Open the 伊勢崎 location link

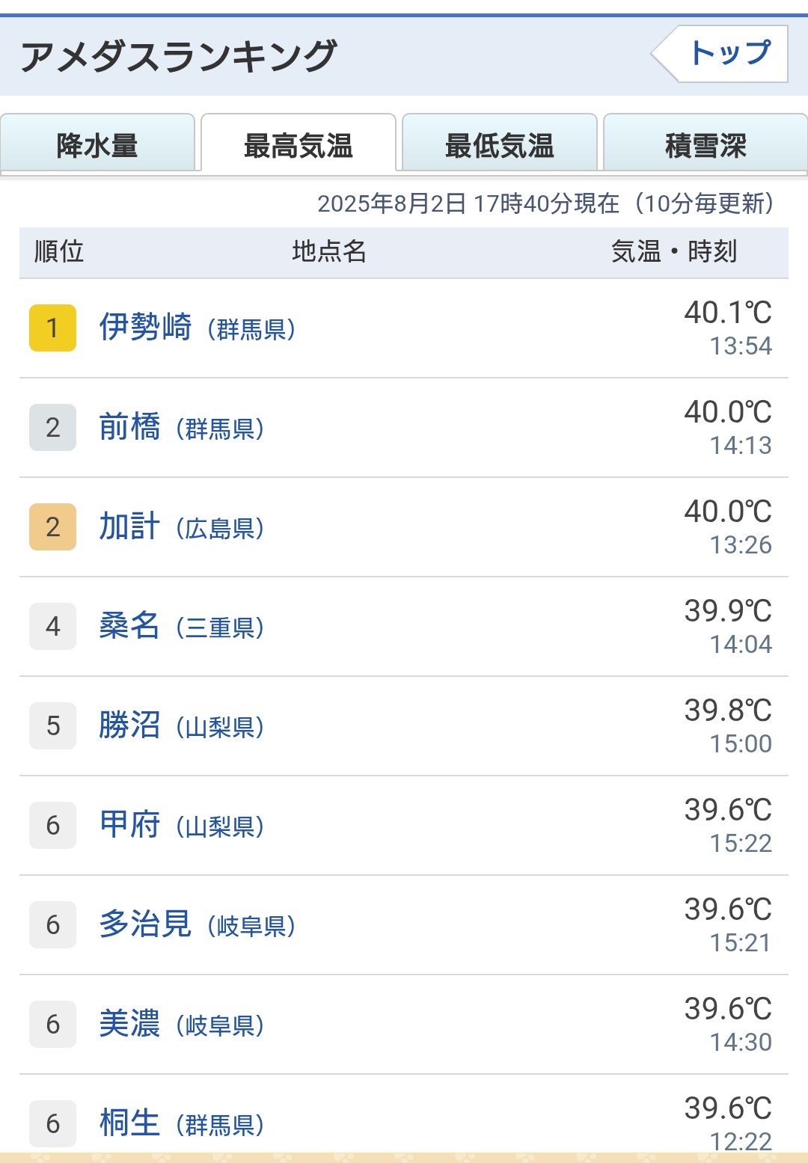coord(146,328)
